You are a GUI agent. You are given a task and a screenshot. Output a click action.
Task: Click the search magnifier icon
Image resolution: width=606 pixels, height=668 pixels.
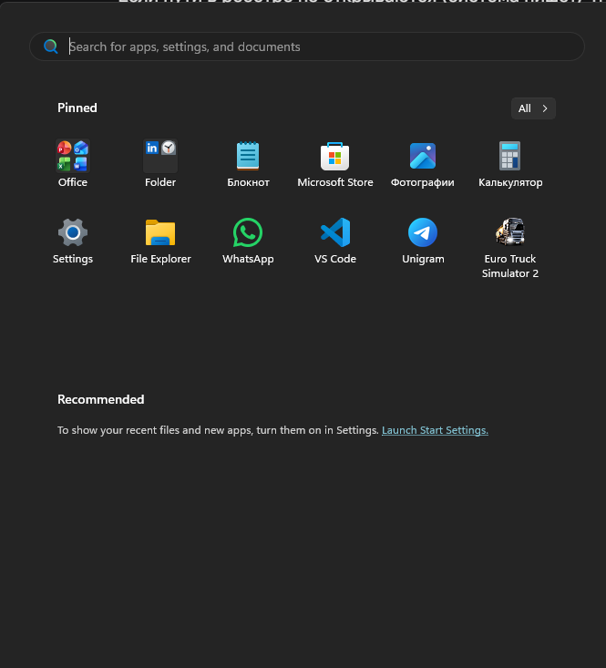coord(51,46)
